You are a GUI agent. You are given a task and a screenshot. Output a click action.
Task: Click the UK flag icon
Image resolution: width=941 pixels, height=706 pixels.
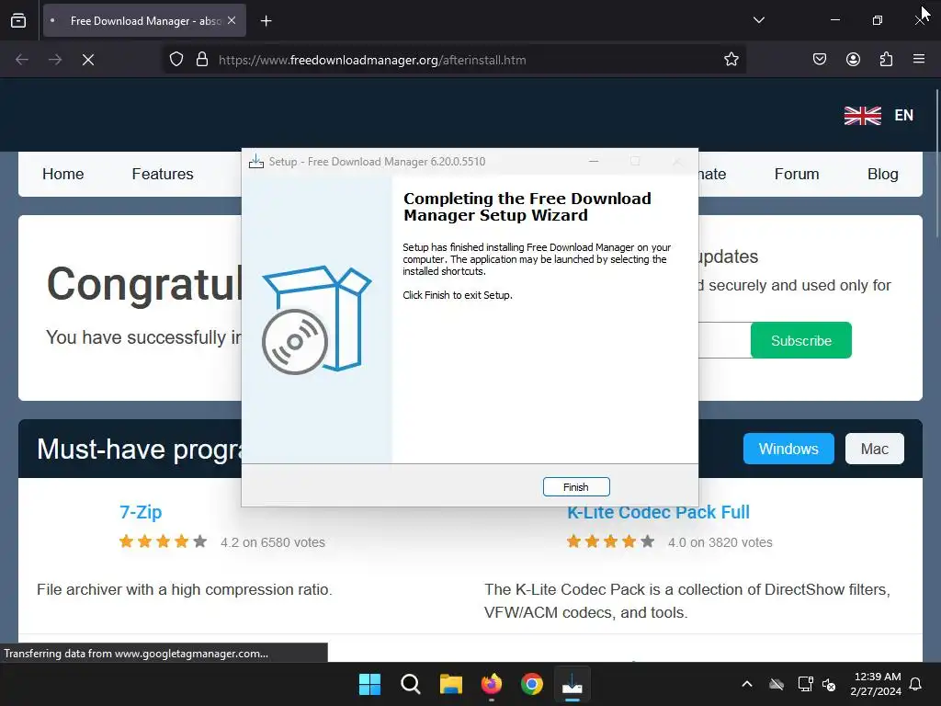pyautogui.click(x=862, y=115)
